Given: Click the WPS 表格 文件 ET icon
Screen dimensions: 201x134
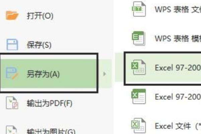Looking at the screenshot, I should point(139,9).
